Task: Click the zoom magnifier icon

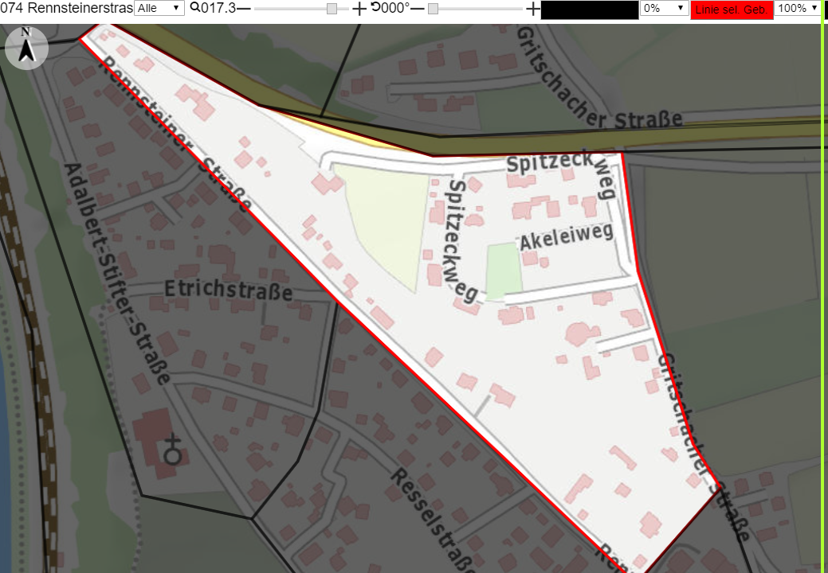Action: coord(195,7)
